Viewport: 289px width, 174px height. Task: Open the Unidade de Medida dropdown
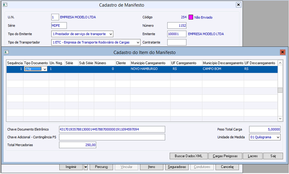pyautogui.click(x=278, y=137)
